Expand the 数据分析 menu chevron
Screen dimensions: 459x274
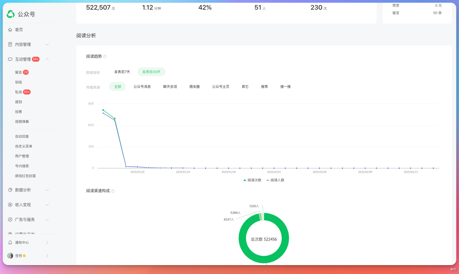(47, 190)
